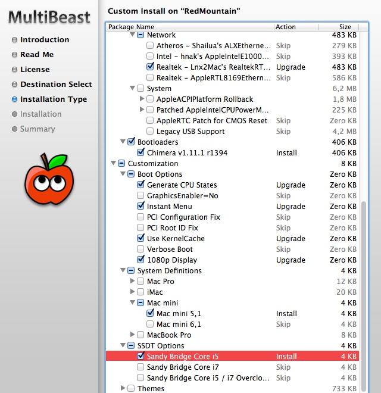Expand the iMac disclosure triangle

click(132, 292)
